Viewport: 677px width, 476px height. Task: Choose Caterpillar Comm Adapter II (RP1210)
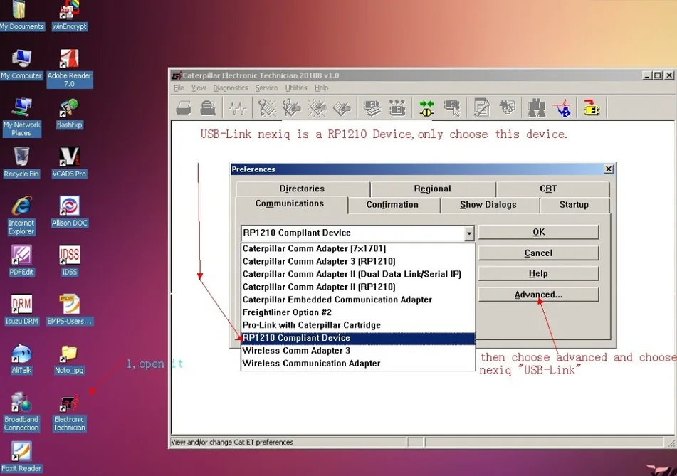click(358, 287)
